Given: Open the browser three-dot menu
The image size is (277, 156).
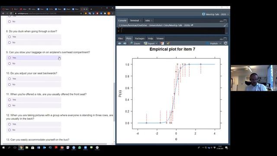Looking at the screenshot, I should coord(113,13).
